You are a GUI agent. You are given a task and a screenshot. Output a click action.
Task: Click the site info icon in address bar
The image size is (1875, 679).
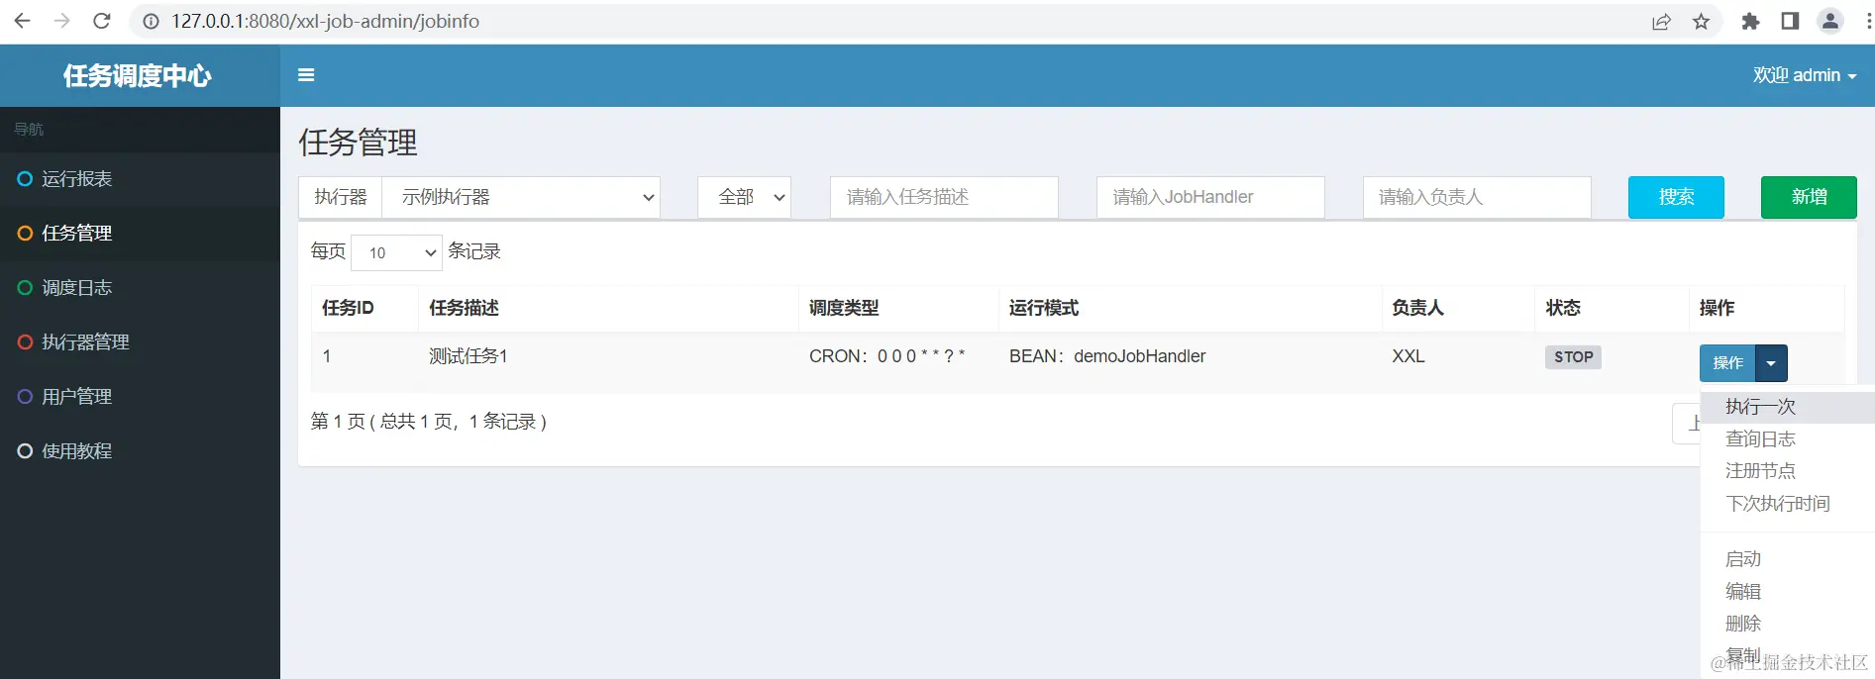tap(151, 21)
